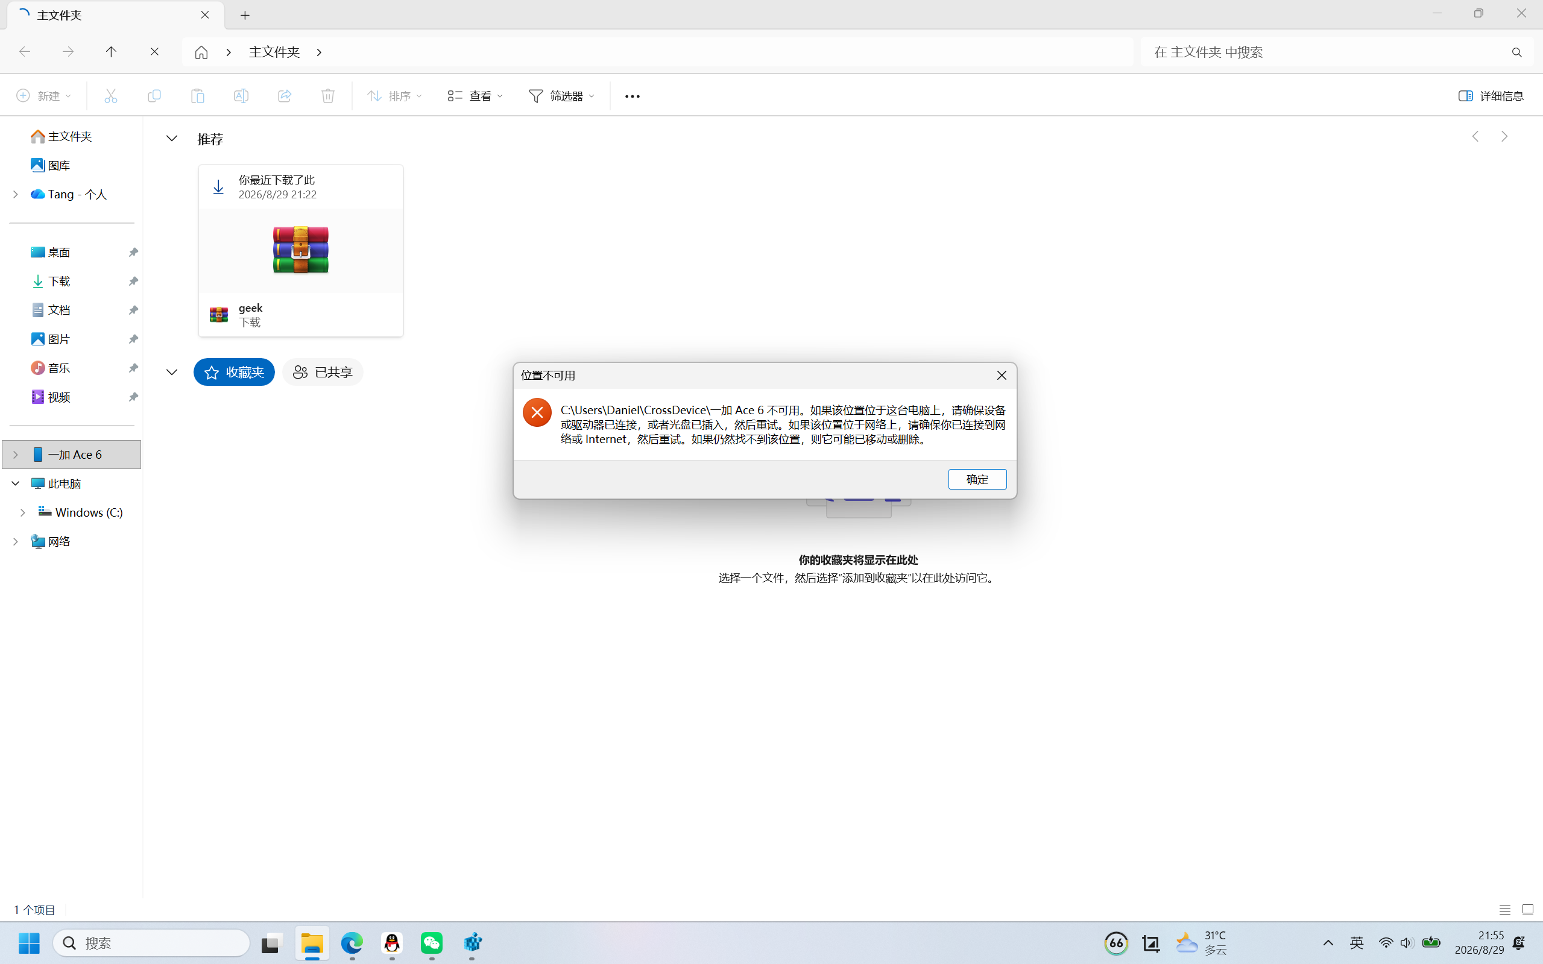Open the geek recommended file card

tap(300, 251)
